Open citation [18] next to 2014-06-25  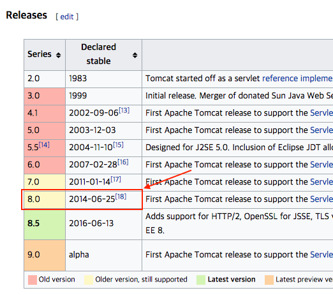pos(121,197)
